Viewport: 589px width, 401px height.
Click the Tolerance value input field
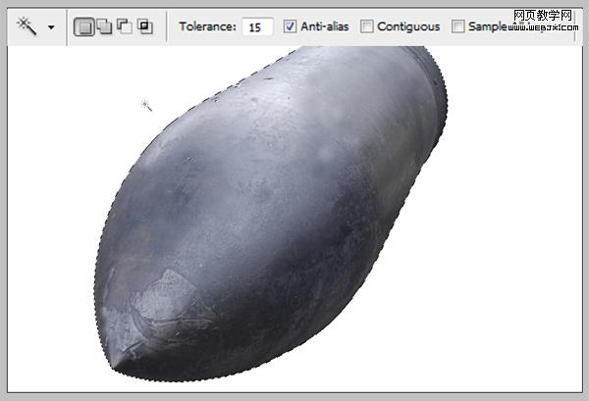[257, 26]
